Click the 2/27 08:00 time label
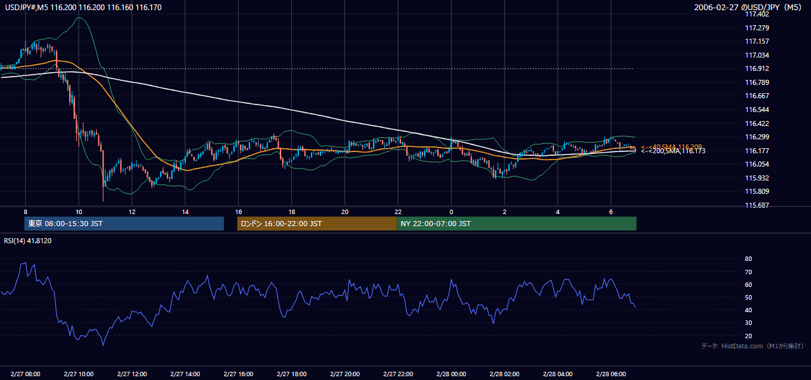Screen dimensions: 811x380 click(25, 374)
